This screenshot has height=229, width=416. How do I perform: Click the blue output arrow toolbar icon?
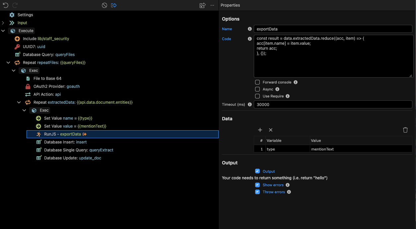tap(114, 5)
